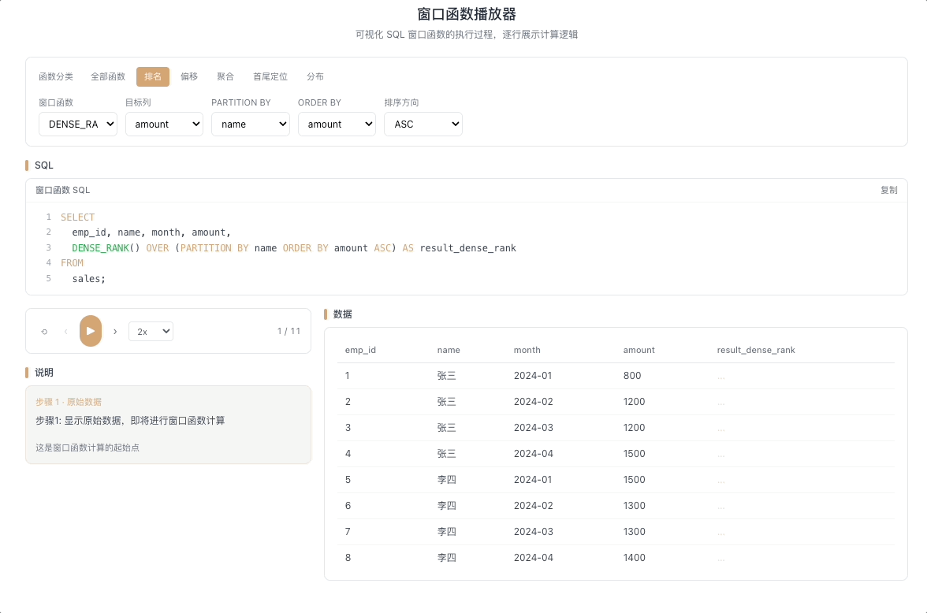The height and width of the screenshot is (613, 927).
Task: Expand the target column amount dropdown
Action: 164,124
